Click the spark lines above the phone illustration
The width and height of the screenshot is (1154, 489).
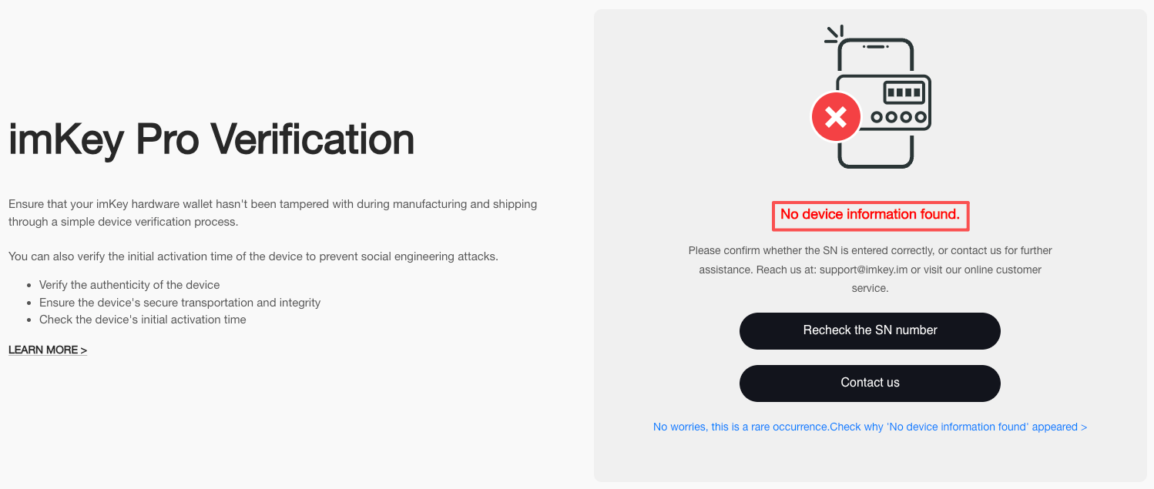tap(834, 33)
